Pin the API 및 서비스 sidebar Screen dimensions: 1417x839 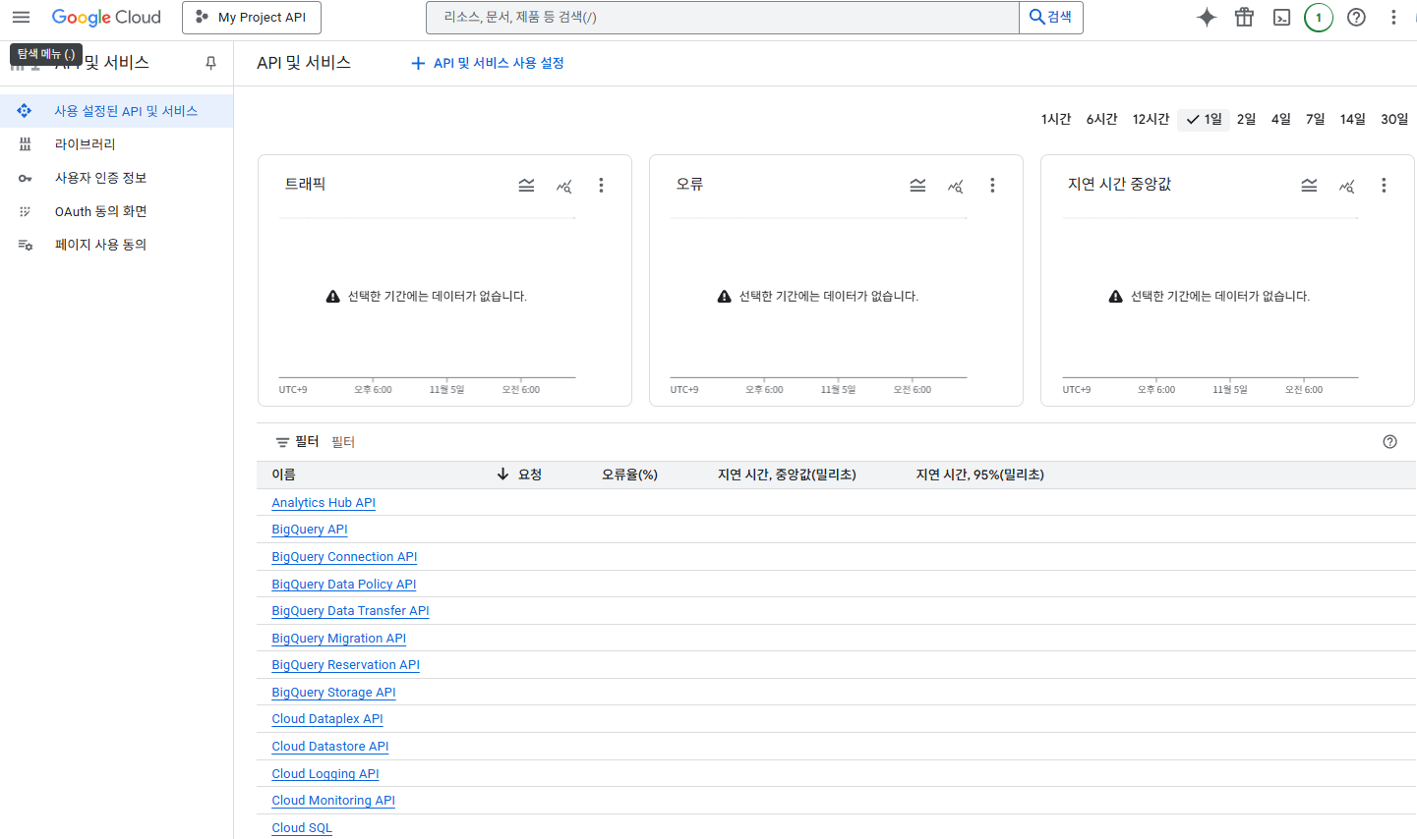[x=210, y=63]
